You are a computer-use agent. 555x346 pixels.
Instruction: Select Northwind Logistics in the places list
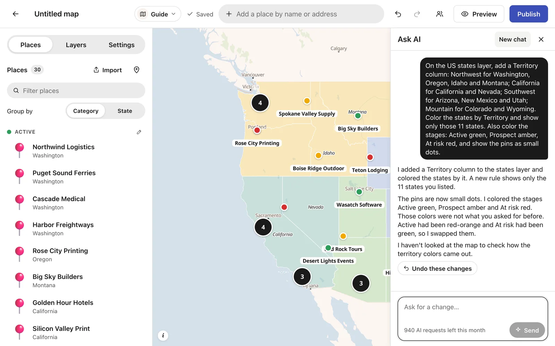[76, 151]
